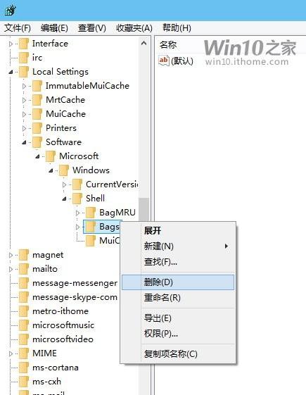
Task: Collapse the Shell key
Action: tap(64, 199)
